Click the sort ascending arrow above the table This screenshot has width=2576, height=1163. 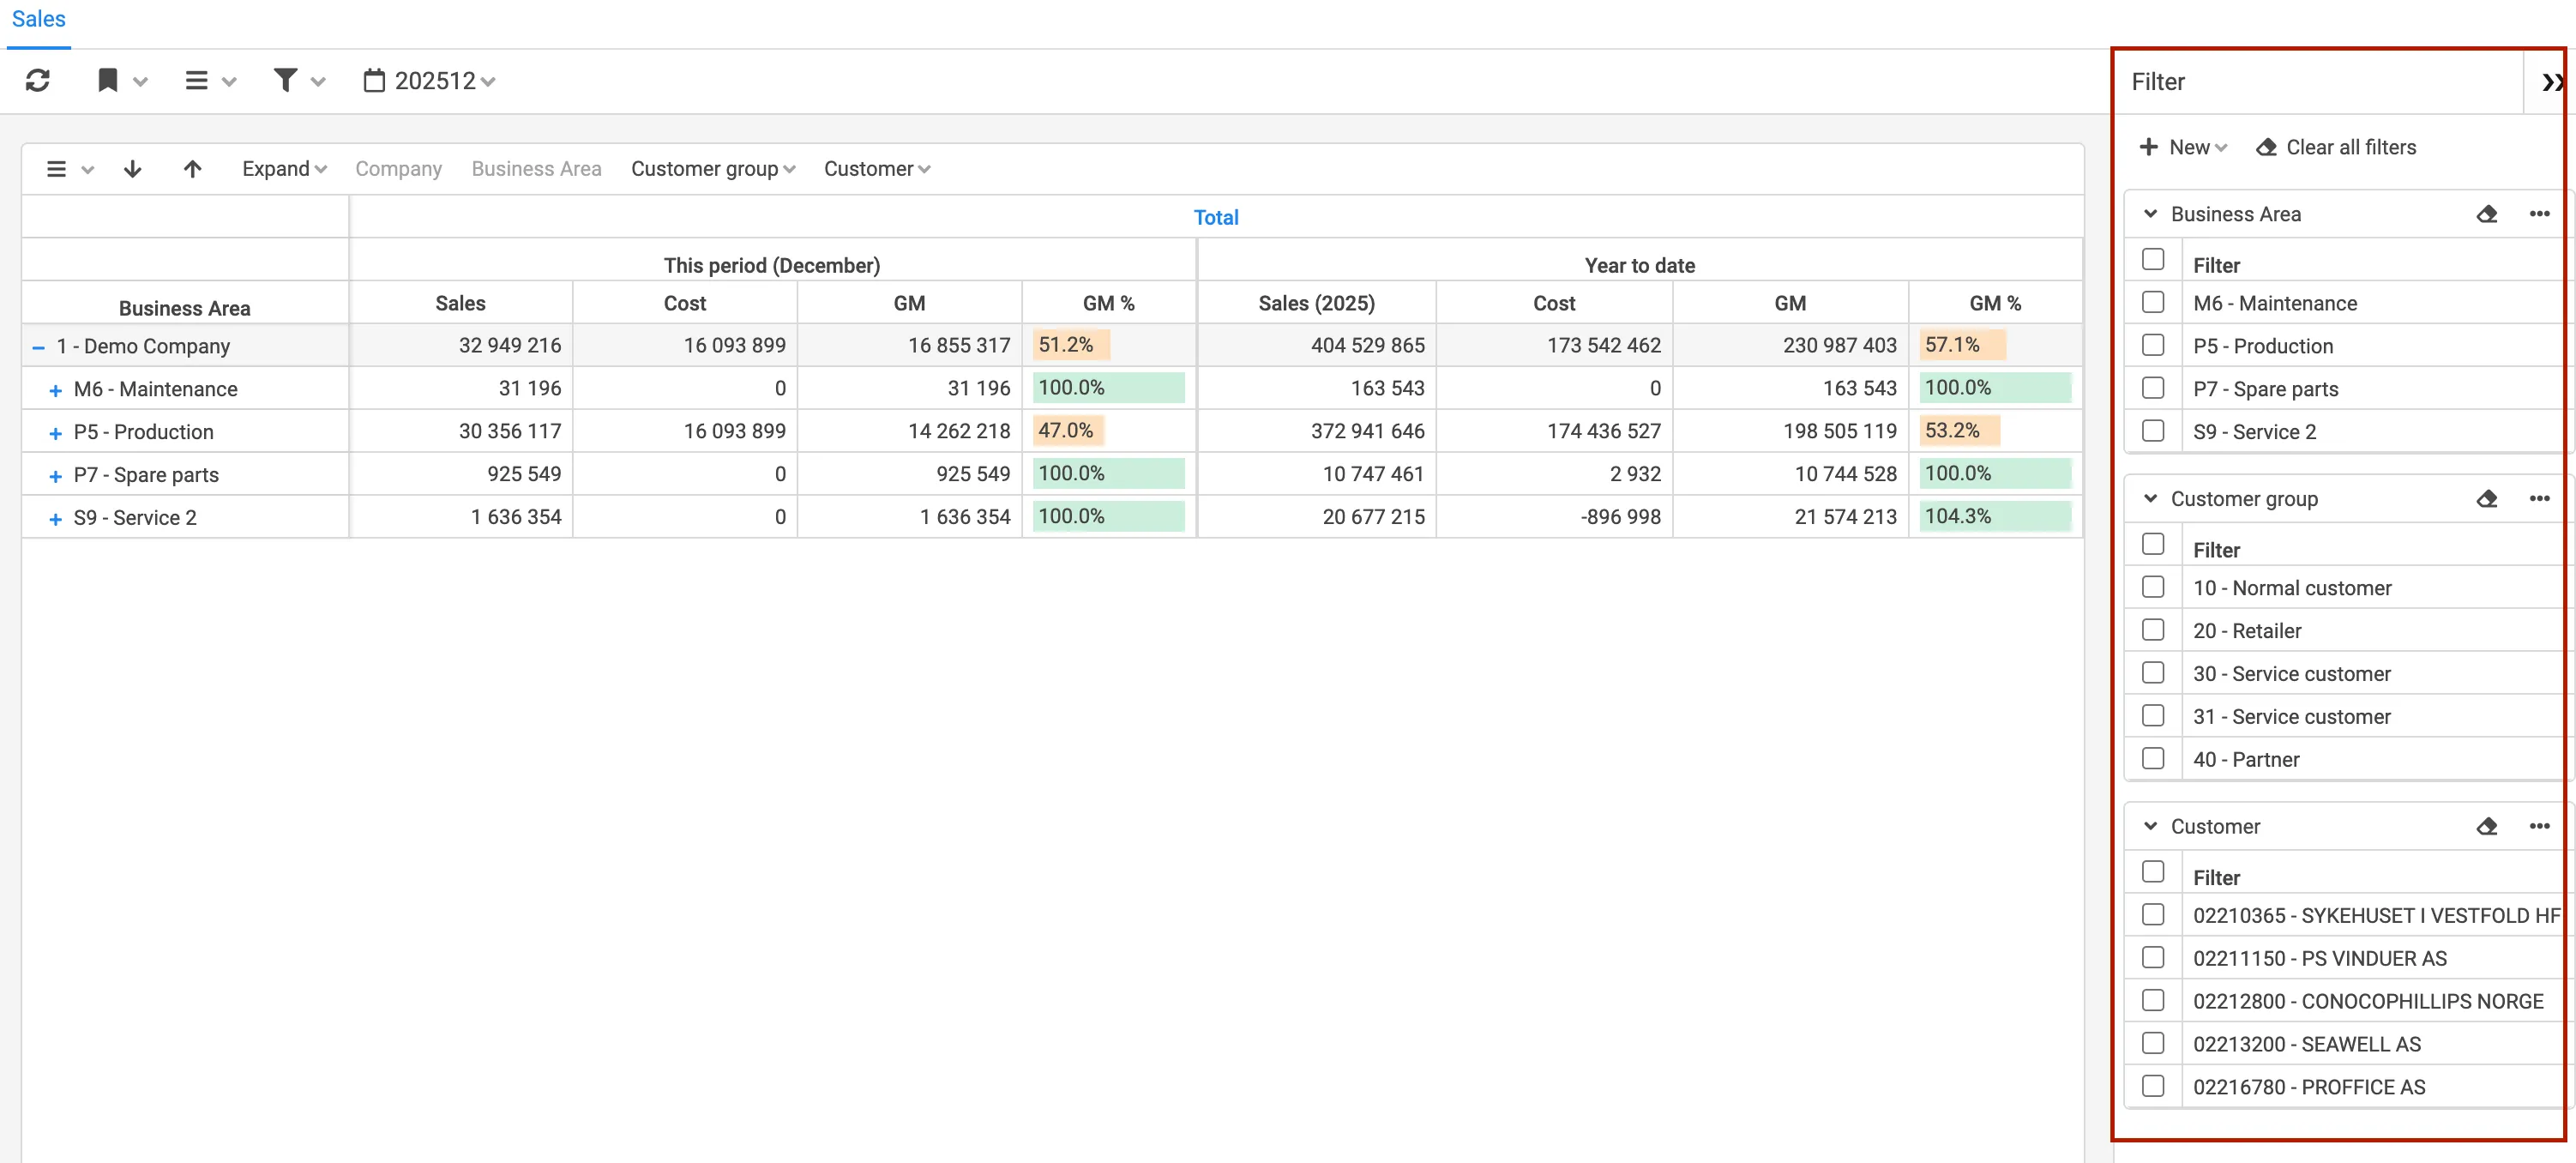(192, 168)
